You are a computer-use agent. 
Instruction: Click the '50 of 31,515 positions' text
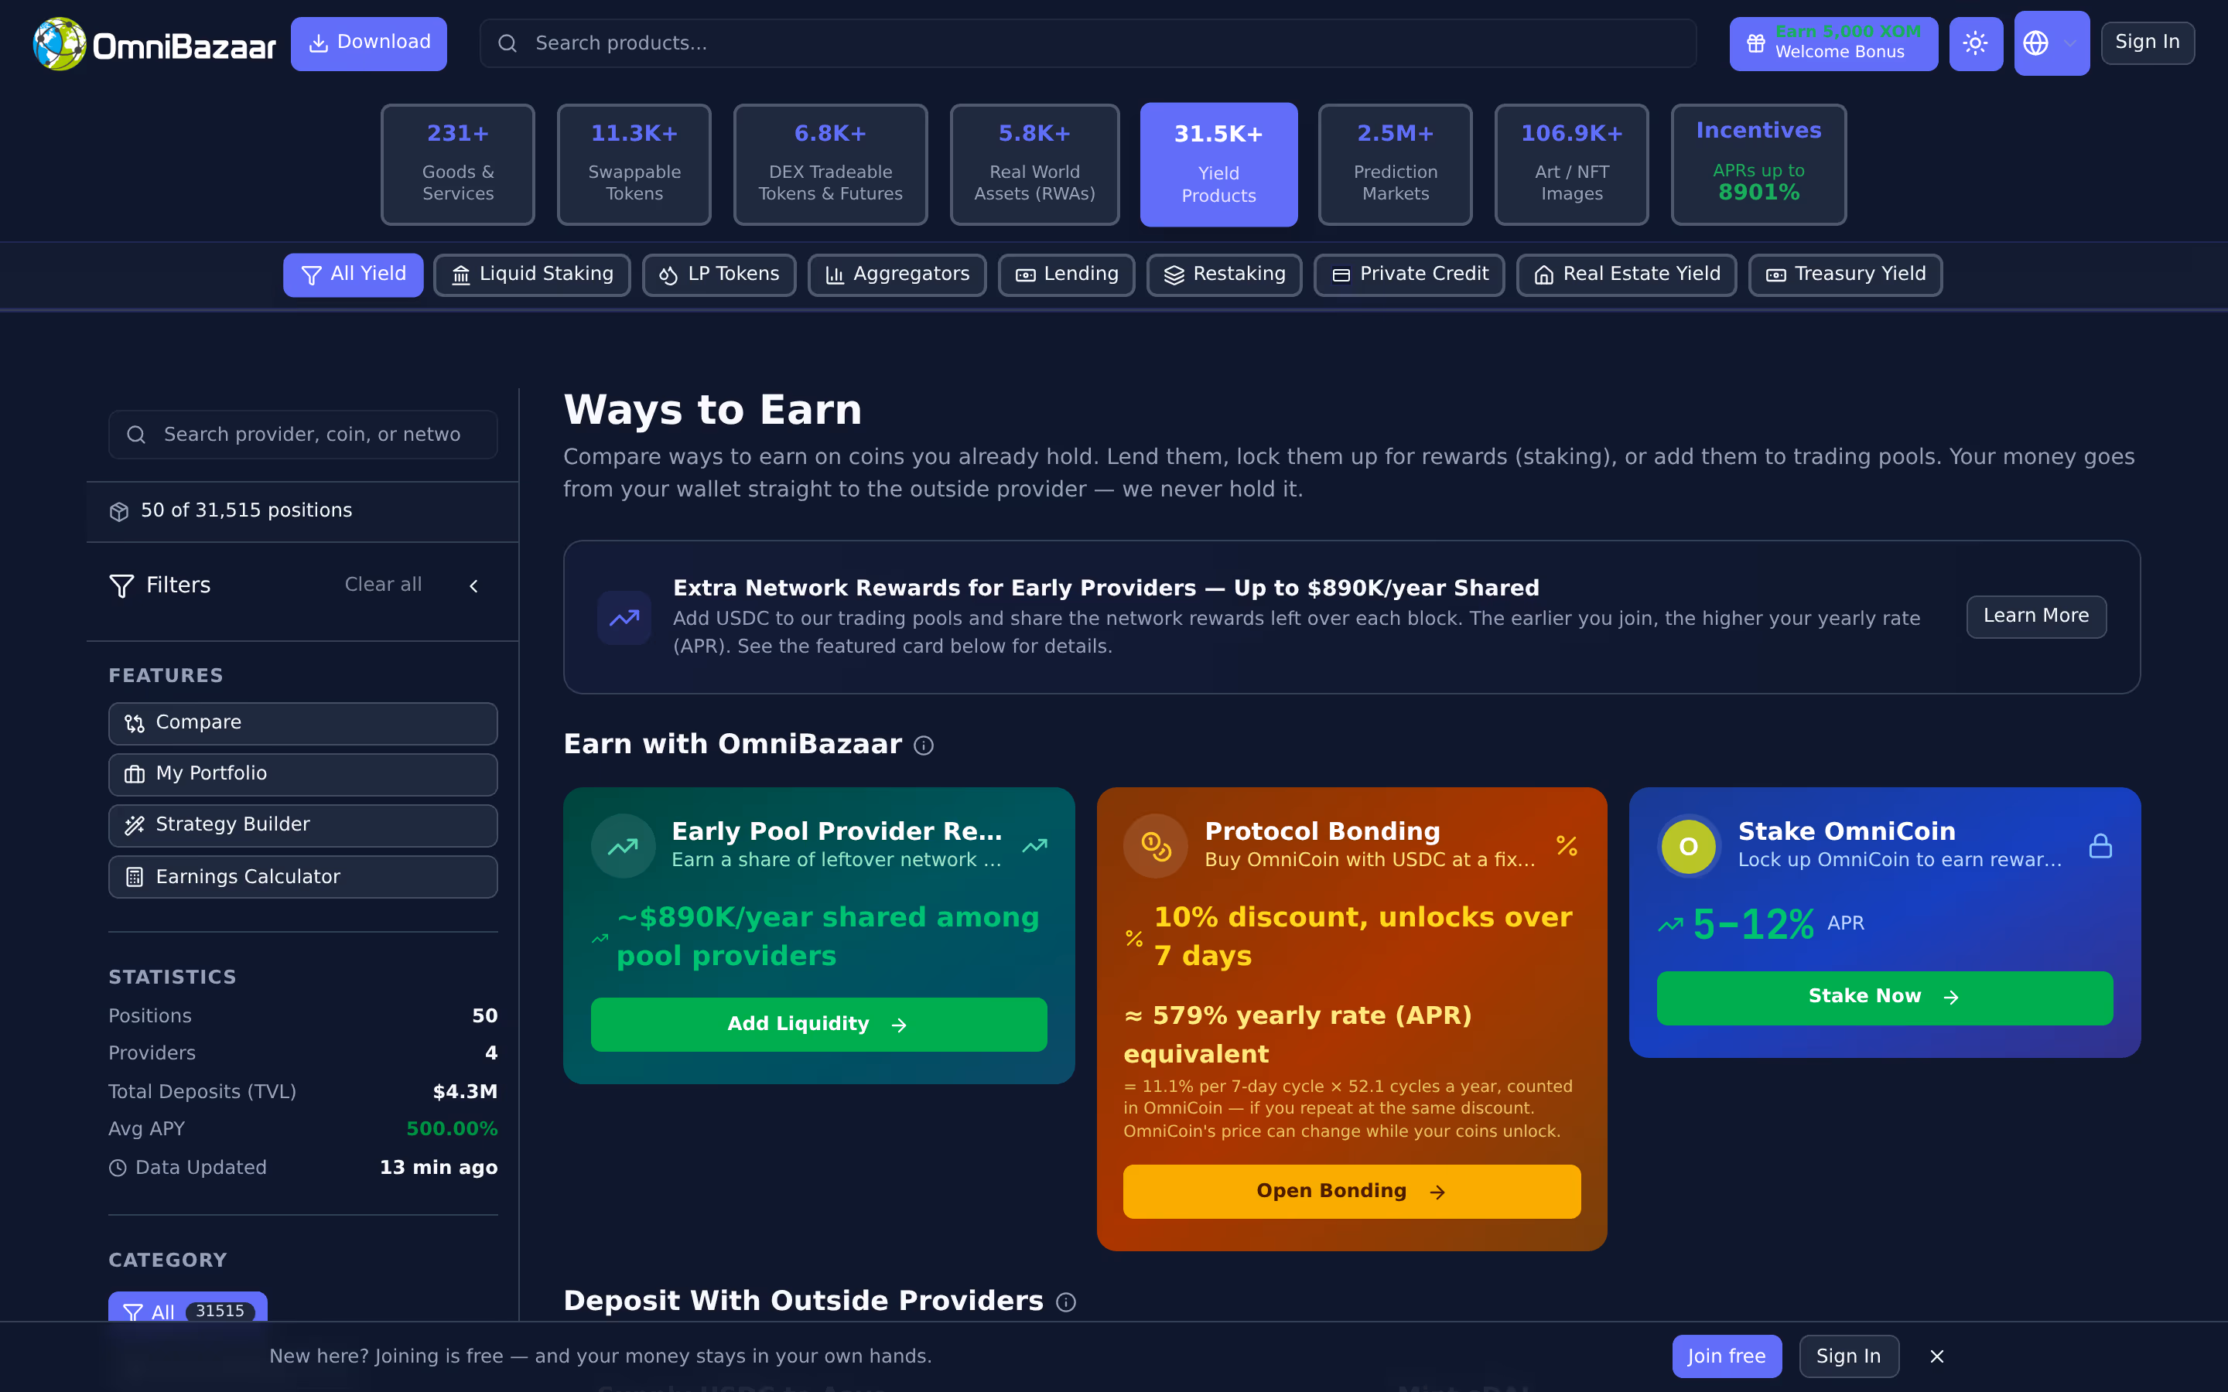point(247,511)
